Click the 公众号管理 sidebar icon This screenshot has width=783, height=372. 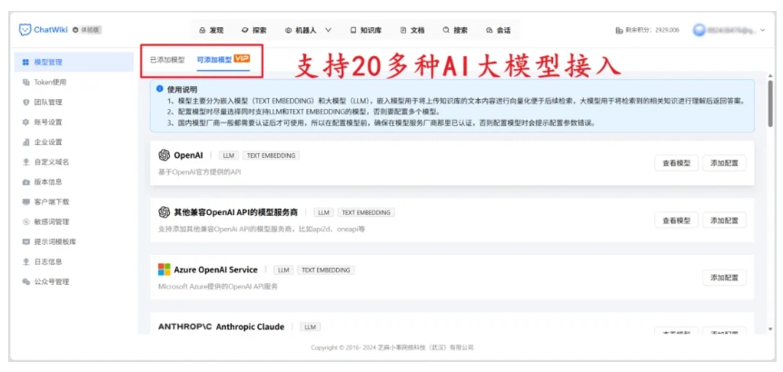(26, 282)
